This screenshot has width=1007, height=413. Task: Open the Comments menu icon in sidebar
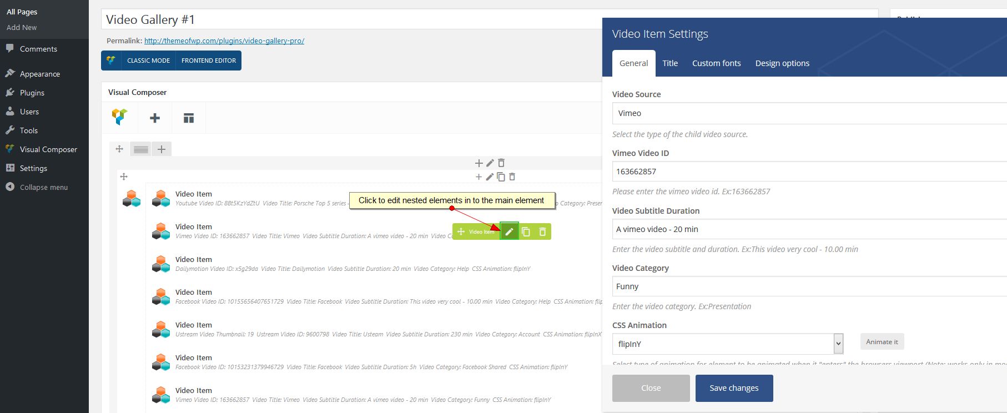coord(10,49)
